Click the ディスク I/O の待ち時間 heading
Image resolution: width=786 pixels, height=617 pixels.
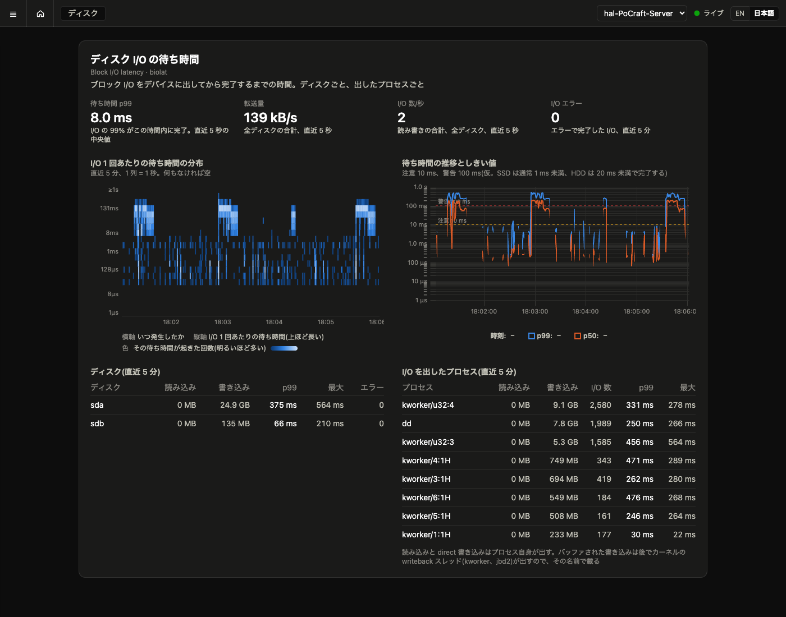[145, 59]
